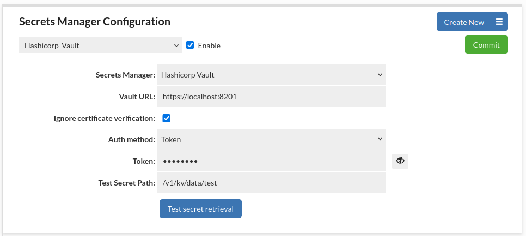
Task: Click the Test secret retrieval button
Action: 200,209
